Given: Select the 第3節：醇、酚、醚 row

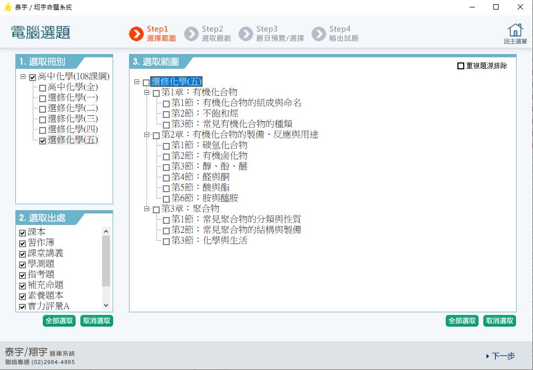Looking at the screenshot, I should tap(209, 166).
